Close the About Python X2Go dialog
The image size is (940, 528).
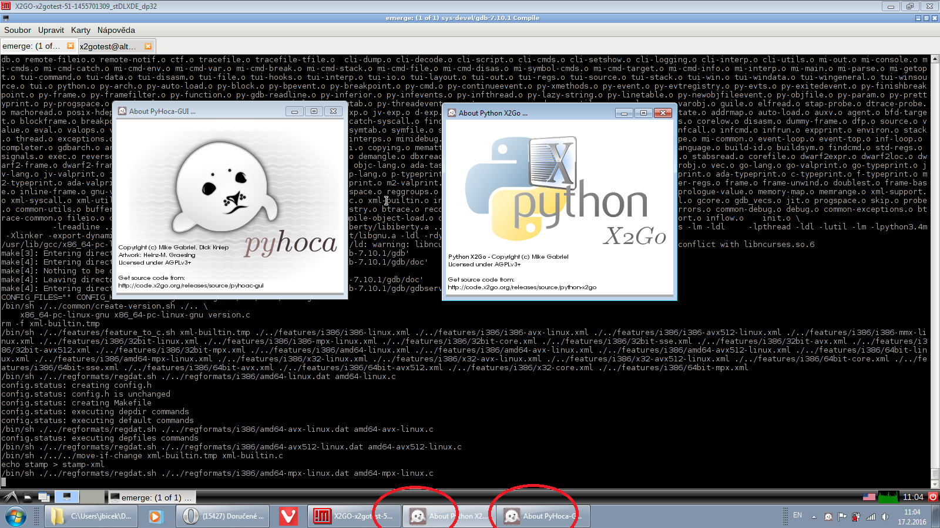(663, 113)
